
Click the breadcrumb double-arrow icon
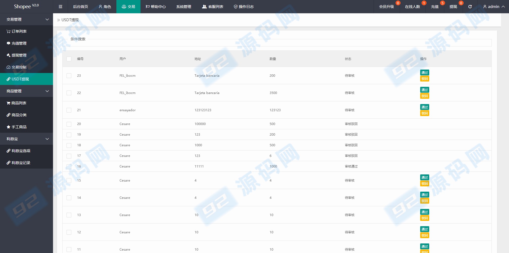58,20
